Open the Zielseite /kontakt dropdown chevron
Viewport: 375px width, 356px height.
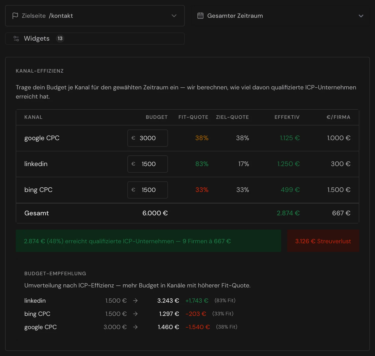coord(174,16)
